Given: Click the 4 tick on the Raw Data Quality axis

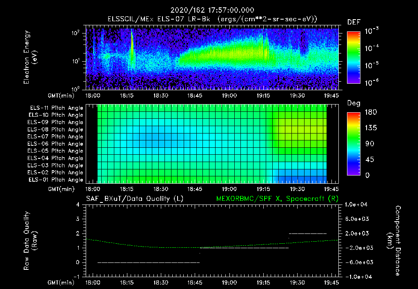Looking at the screenshot, I should [x=78, y=205].
